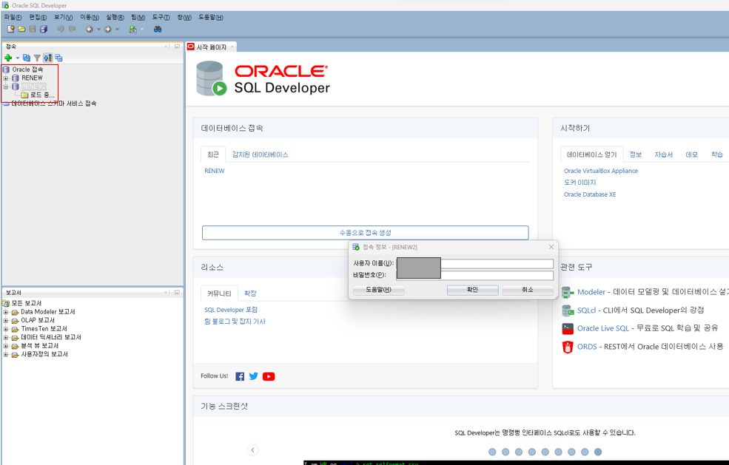Select the last carousel dot indicator

click(x=598, y=452)
